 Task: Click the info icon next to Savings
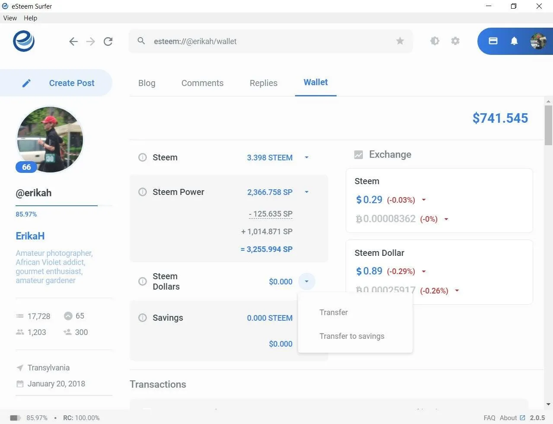tap(143, 318)
